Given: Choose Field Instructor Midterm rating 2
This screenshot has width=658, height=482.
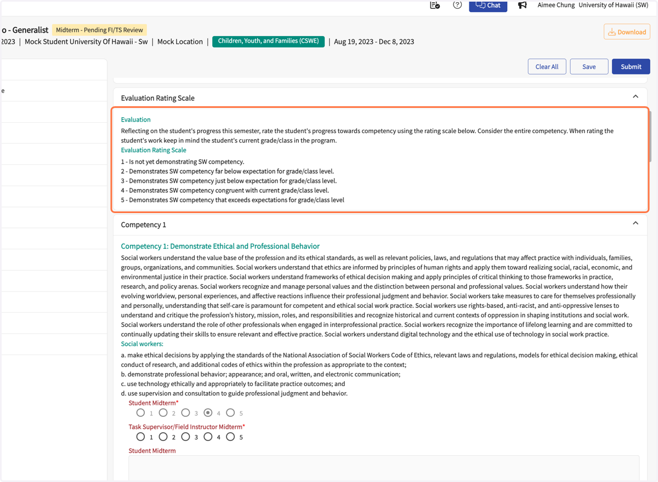Looking at the screenshot, I should click(163, 437).
